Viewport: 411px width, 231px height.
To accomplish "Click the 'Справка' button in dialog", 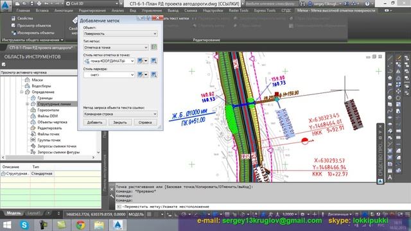I will click(x=145, y=123).
